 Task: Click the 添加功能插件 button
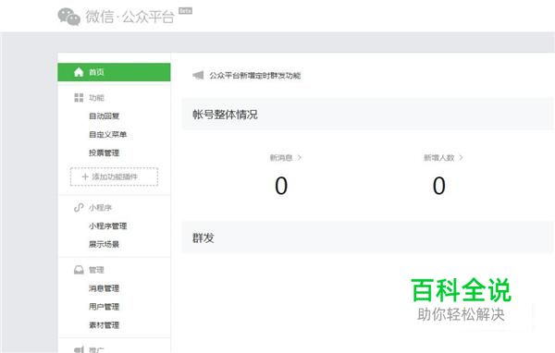point(114,176)
